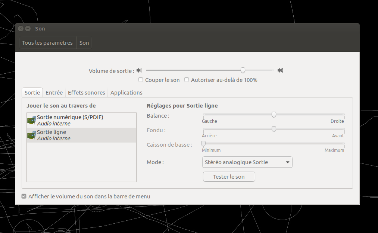Uncheck Afficher le volume dans la barre de menu
Viewport: 378px width, 233px height.
24,196
